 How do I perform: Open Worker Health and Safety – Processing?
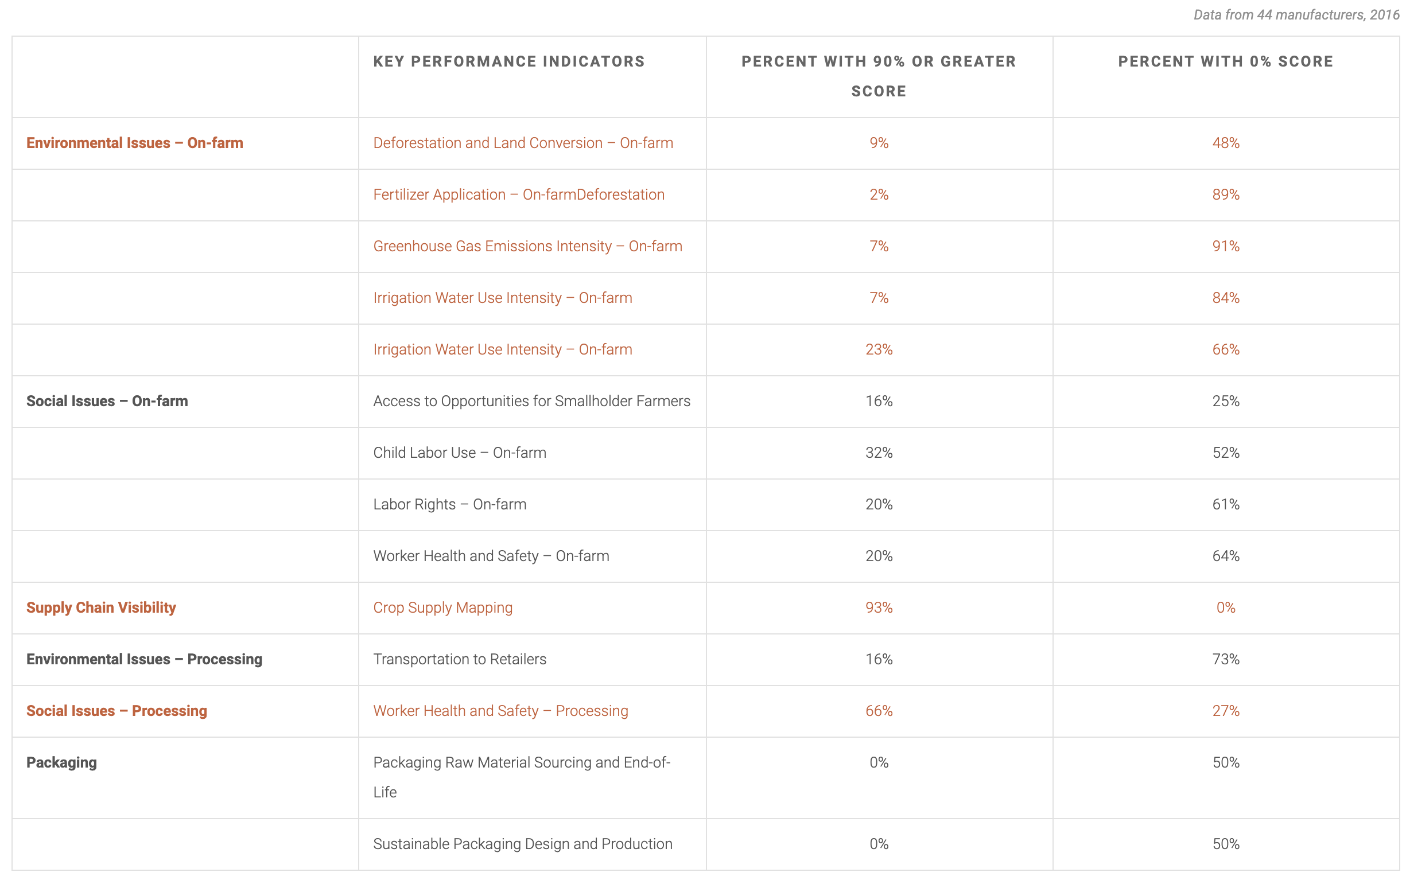(x=500, y=711)
